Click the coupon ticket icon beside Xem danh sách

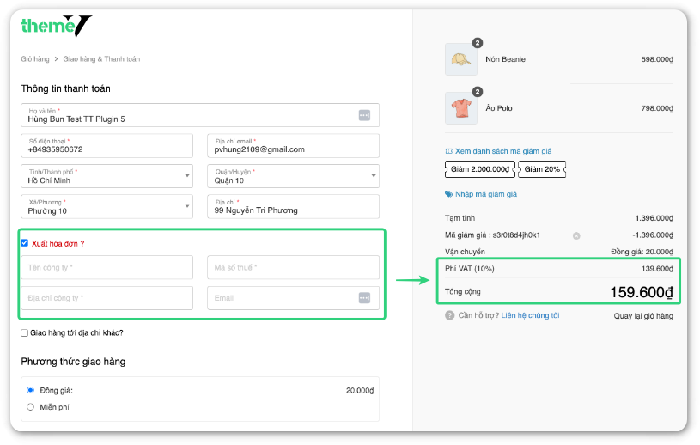coord(448,151)
